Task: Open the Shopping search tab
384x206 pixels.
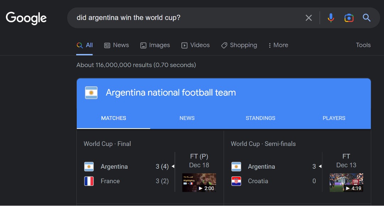Action: coord(239,45)
